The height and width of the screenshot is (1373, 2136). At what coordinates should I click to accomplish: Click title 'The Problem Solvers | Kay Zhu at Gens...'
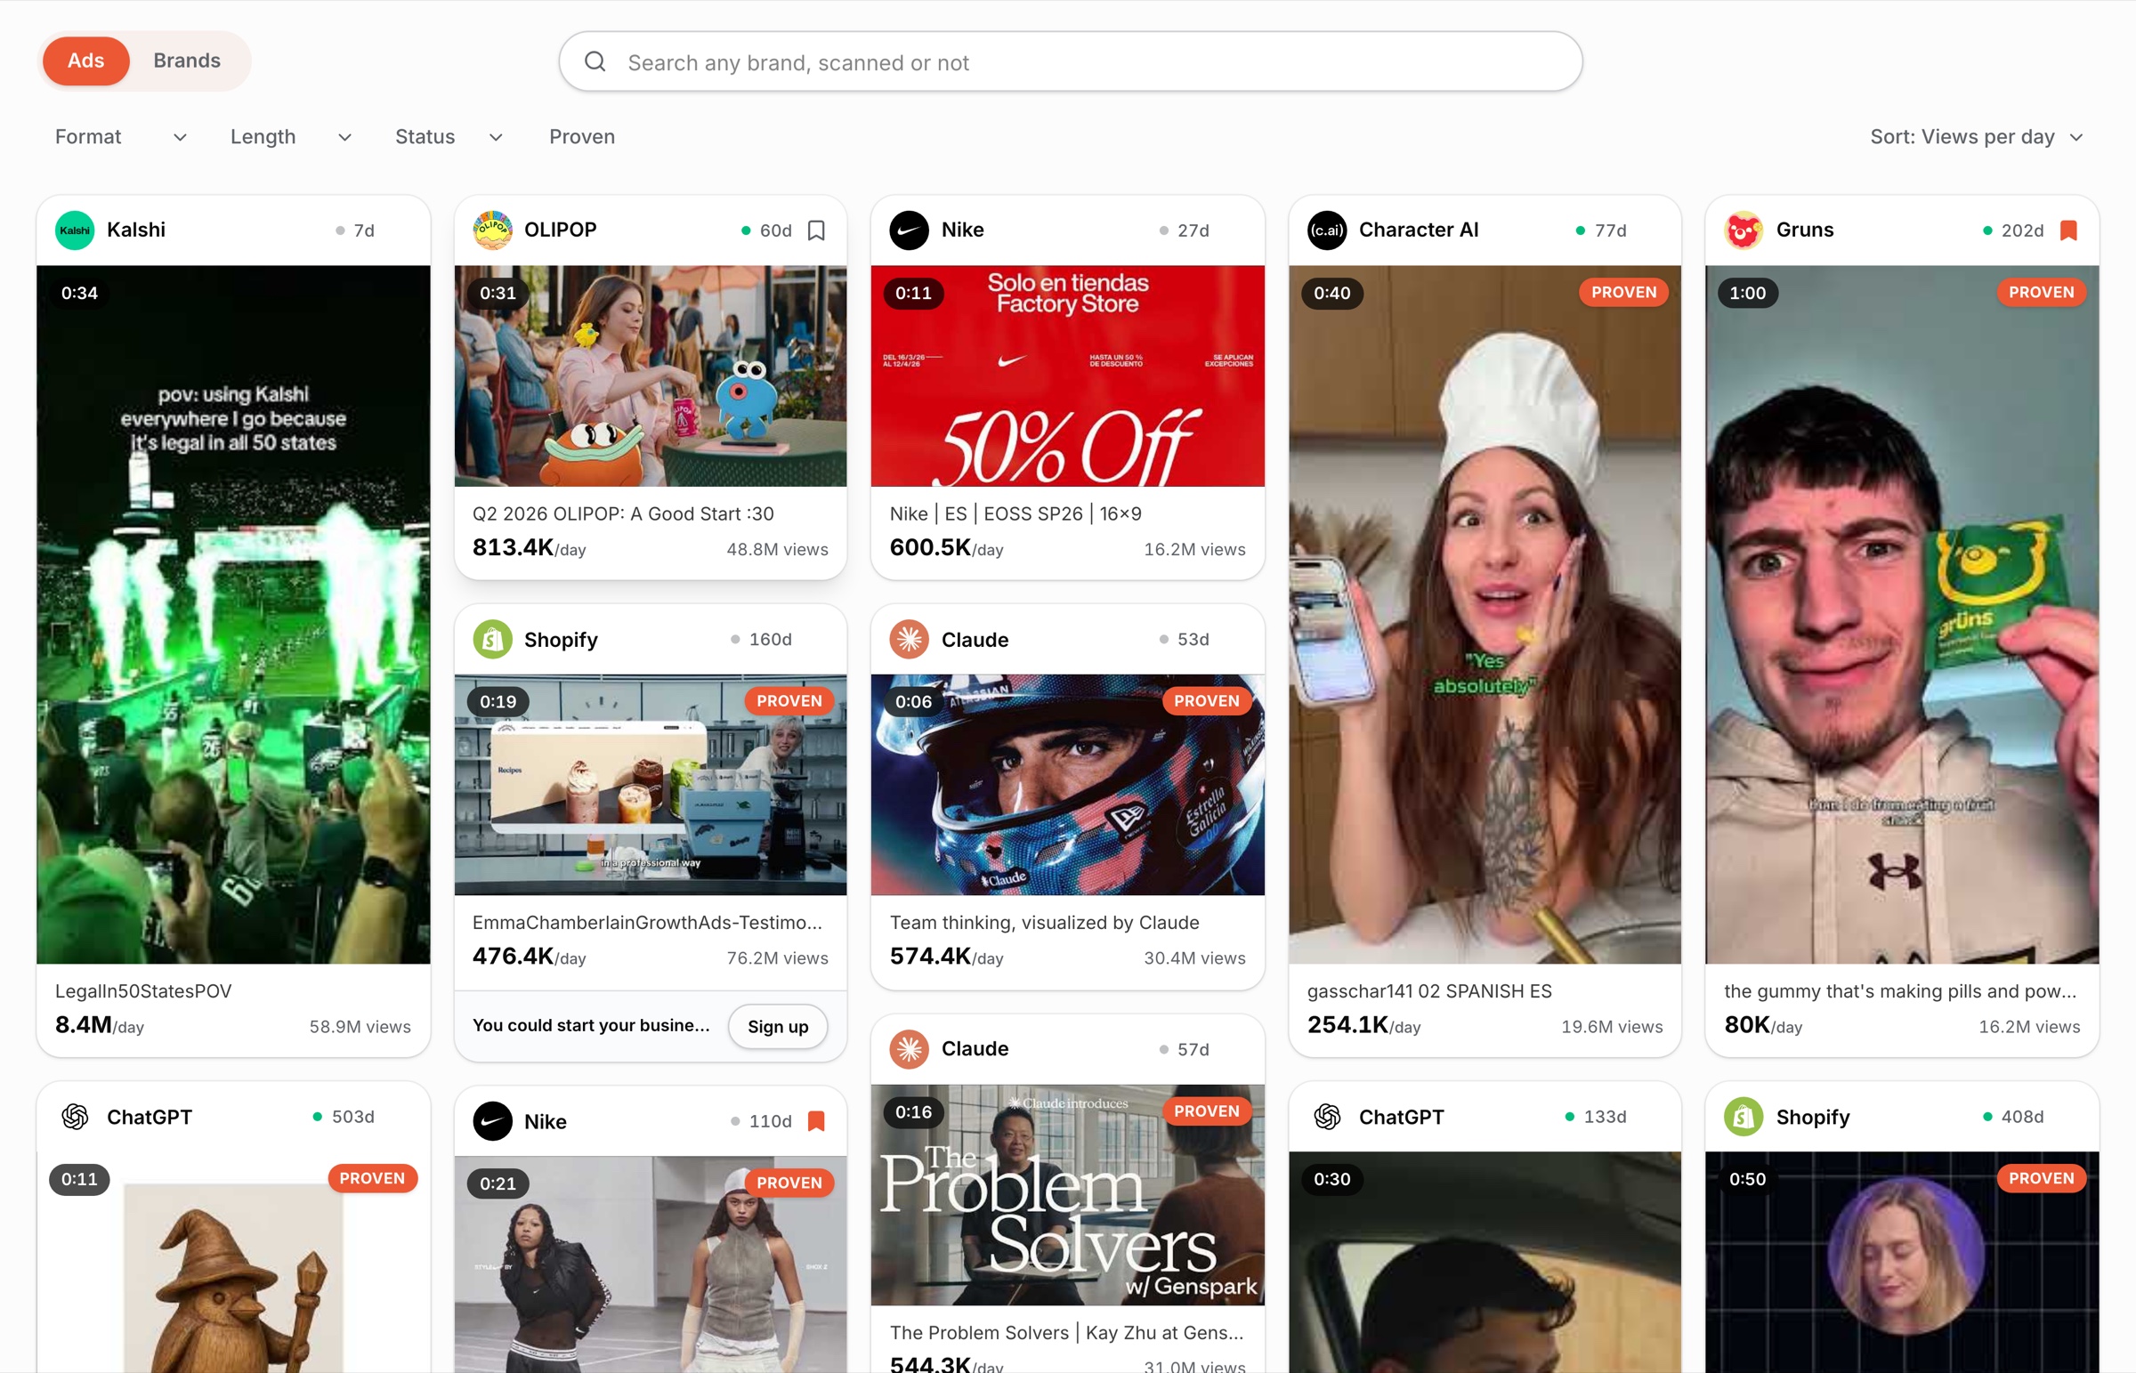(x=1066, y=1333)
